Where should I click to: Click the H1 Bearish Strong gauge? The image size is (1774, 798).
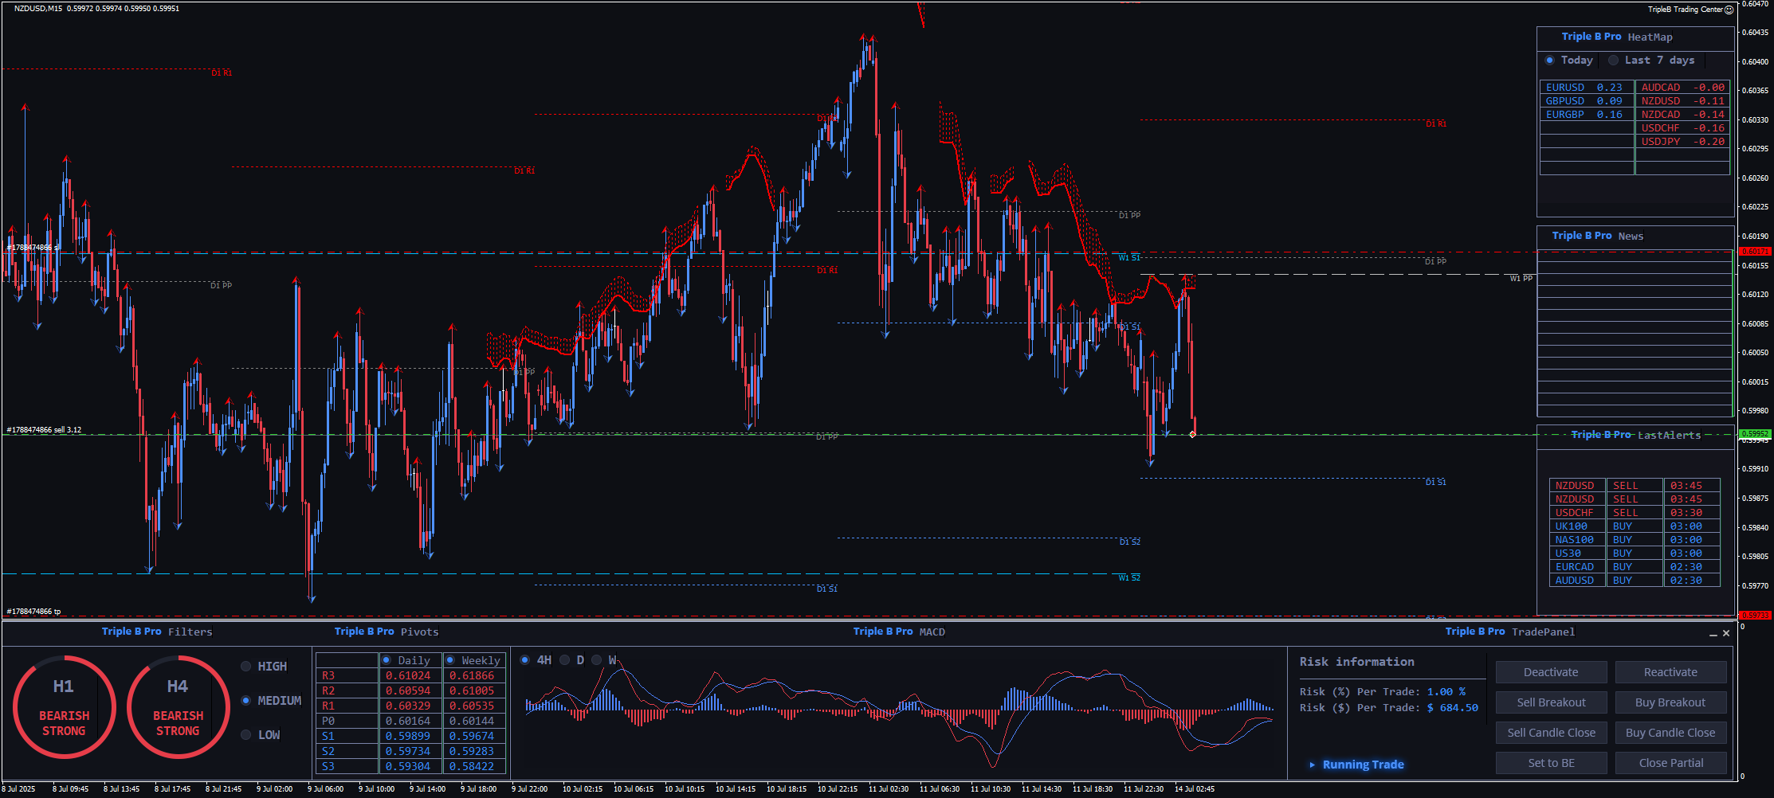[x=64, y=707]
